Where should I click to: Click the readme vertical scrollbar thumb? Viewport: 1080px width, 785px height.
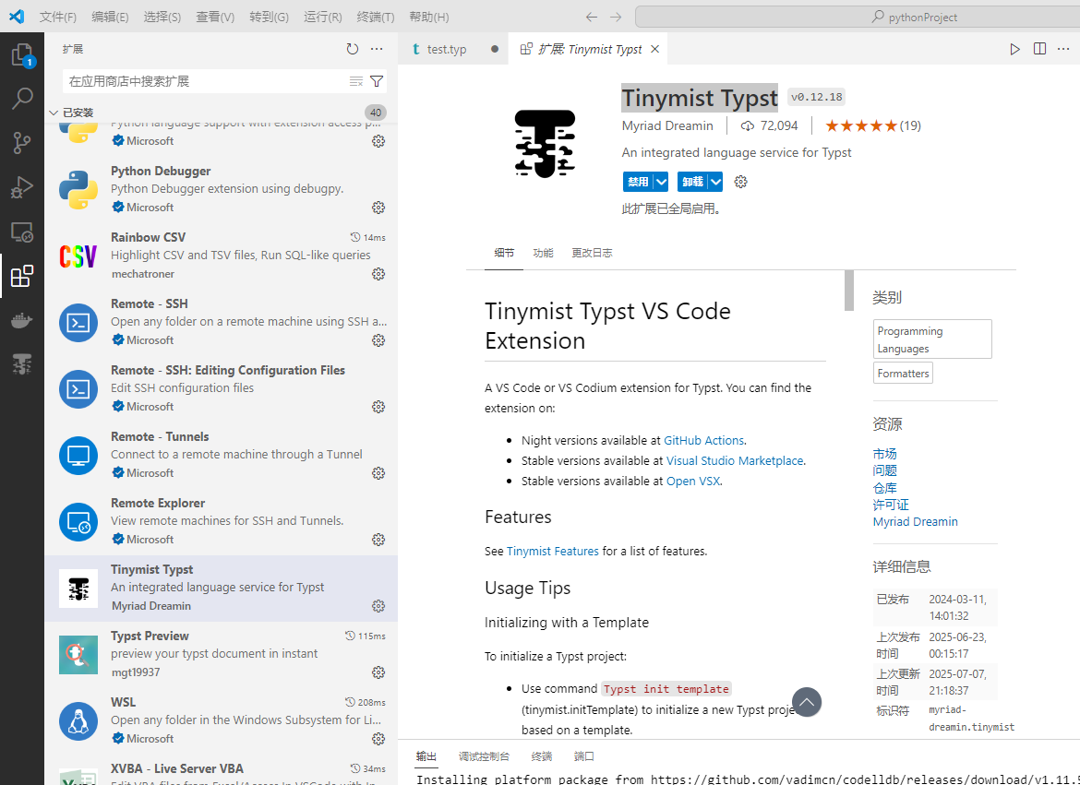pyautogui.click(x=848, y=291)
